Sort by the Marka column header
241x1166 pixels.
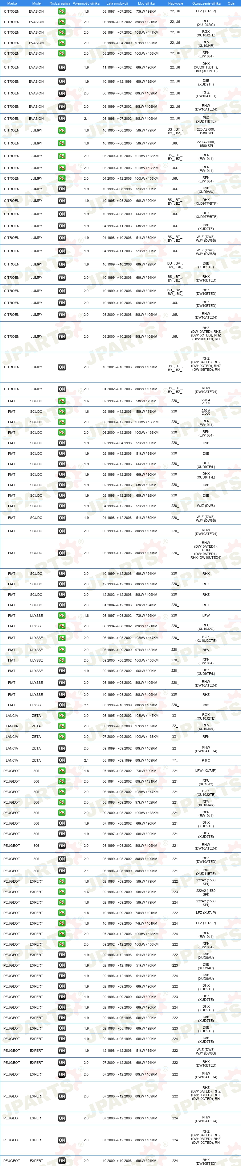tap(12, 3)
